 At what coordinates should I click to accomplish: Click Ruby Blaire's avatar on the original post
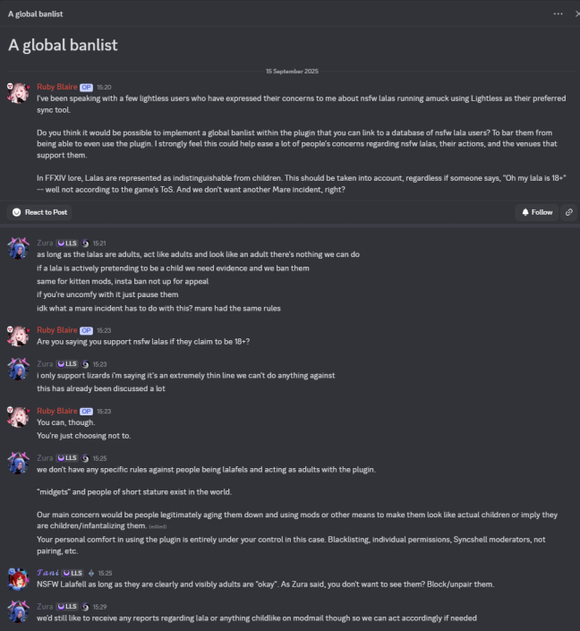coord(18,92)
